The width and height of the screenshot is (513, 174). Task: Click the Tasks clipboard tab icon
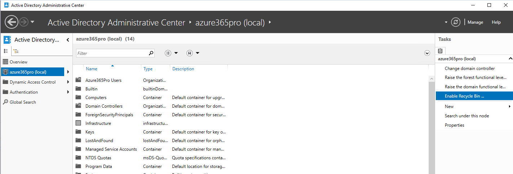(440, 51)
